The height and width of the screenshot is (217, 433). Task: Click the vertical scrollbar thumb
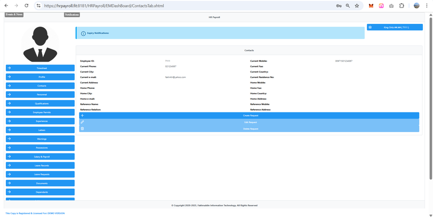(x=430, y=98)
